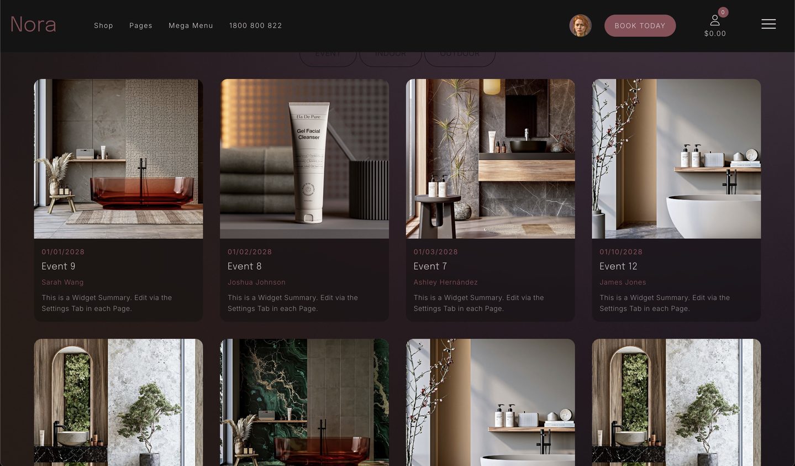
Task: Click the cart count badge
Action: (723, 12)
